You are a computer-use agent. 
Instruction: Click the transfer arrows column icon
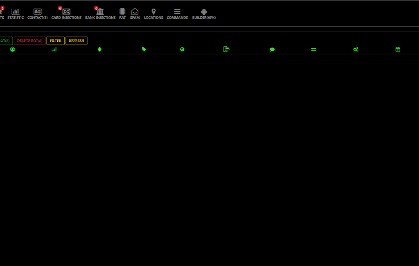coord(313,49)
